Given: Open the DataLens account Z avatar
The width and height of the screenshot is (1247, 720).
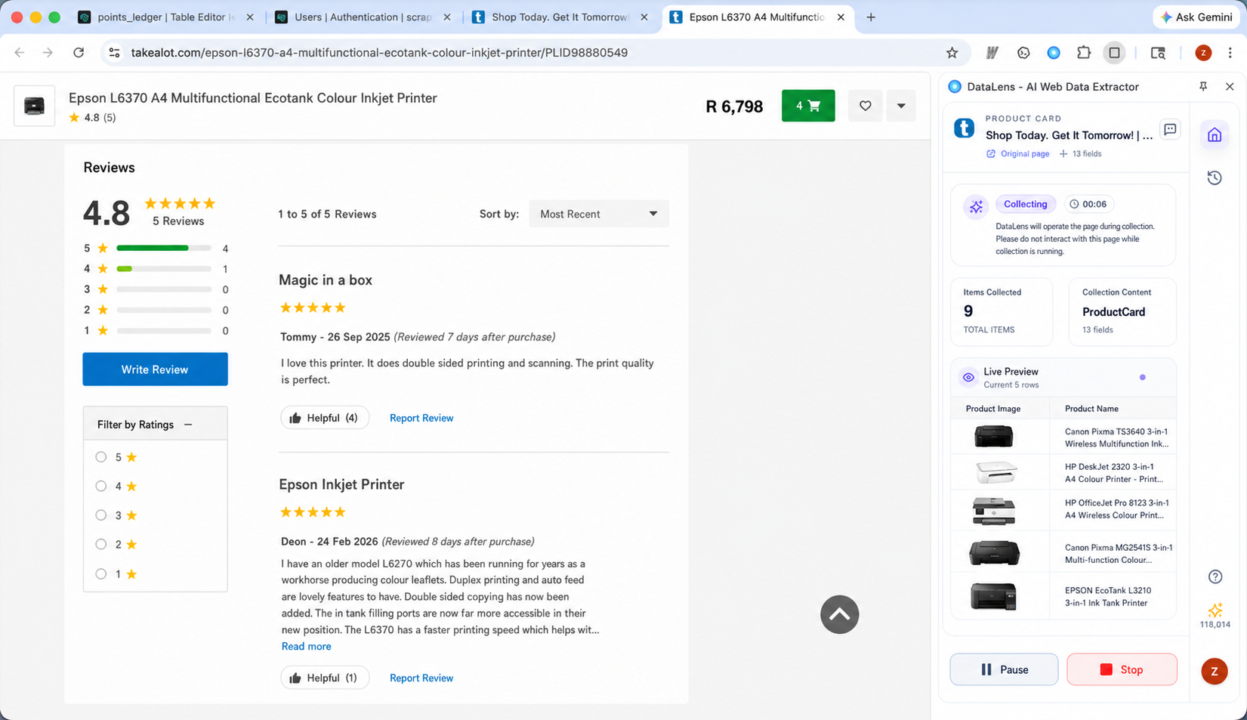Looking at the screenshot, I should coord(1214,671).
